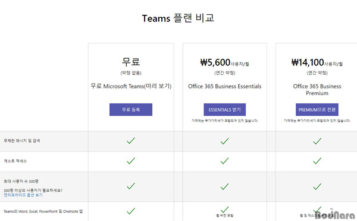Click the (약정 없음) text

[x=131, y=72]
